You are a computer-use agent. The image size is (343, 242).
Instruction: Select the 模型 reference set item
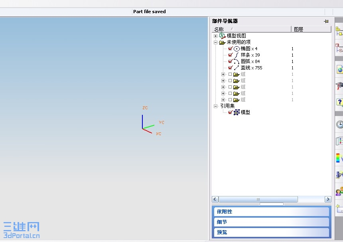(x=245, y=112)
